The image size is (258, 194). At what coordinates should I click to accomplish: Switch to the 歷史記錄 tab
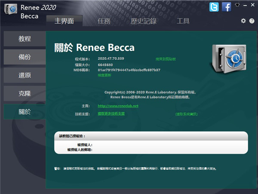pos(144,21)
